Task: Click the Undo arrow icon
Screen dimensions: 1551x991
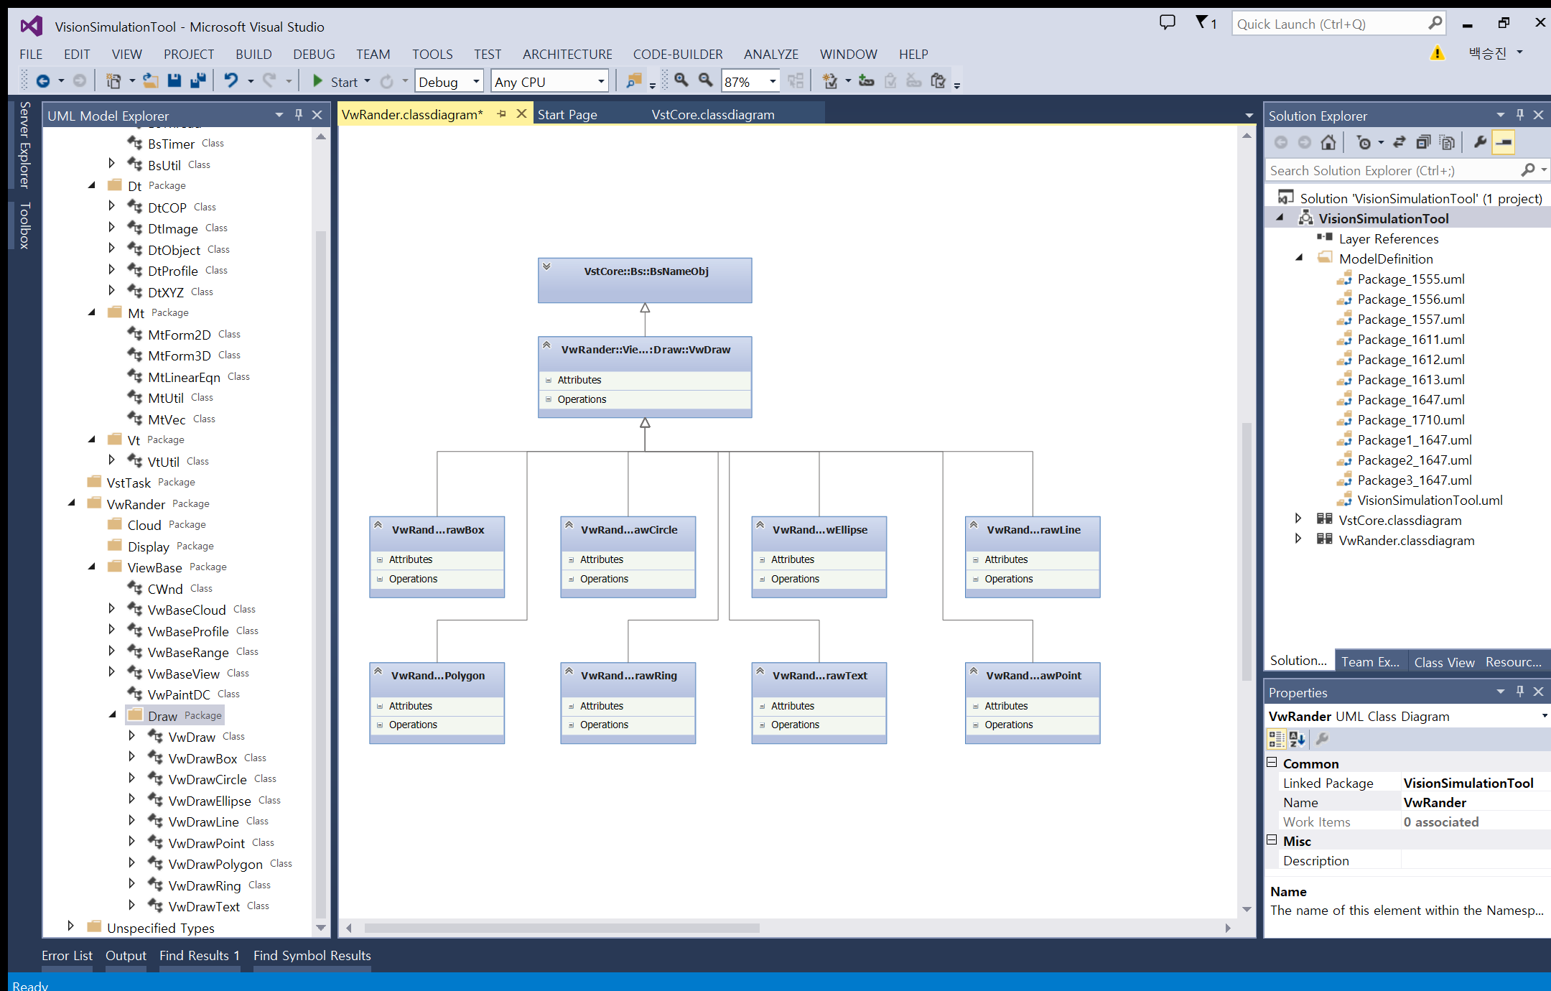Action: click(x=230, y=80)
